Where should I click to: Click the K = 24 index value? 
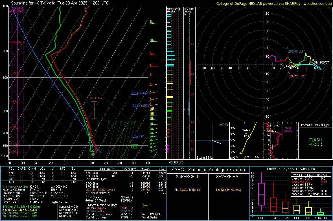(34, 187)
